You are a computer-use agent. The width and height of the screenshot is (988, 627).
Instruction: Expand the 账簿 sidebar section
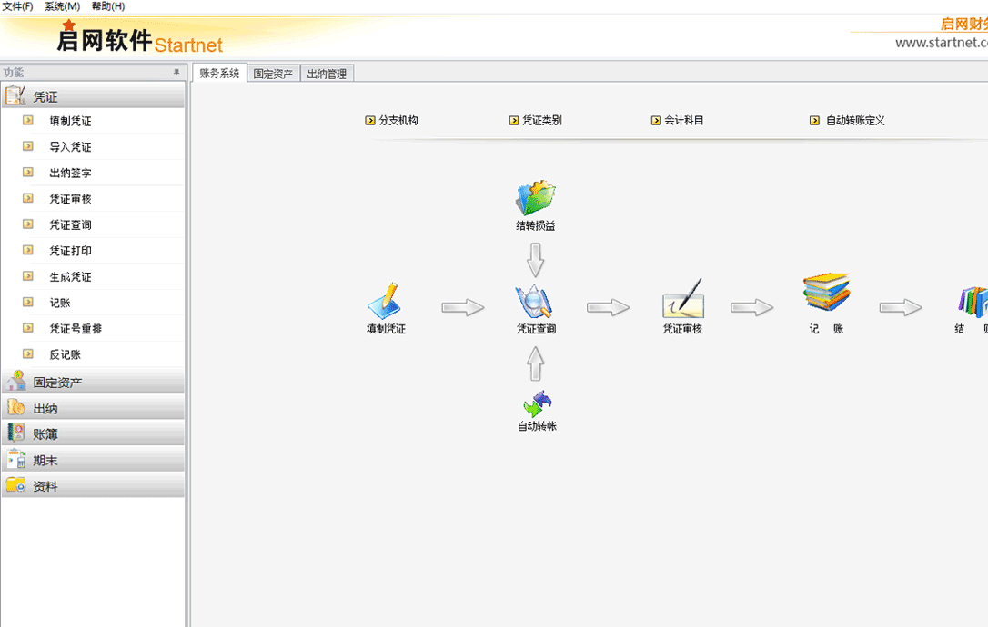pos(45,434)
